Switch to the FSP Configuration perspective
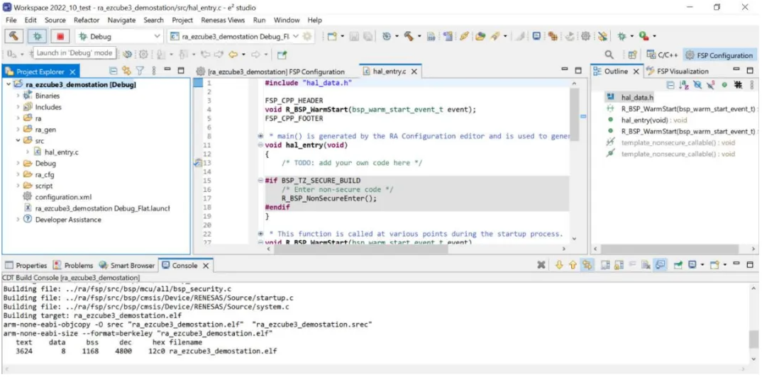762x377 pixels. pyautogui.click(x=720, y=55)
